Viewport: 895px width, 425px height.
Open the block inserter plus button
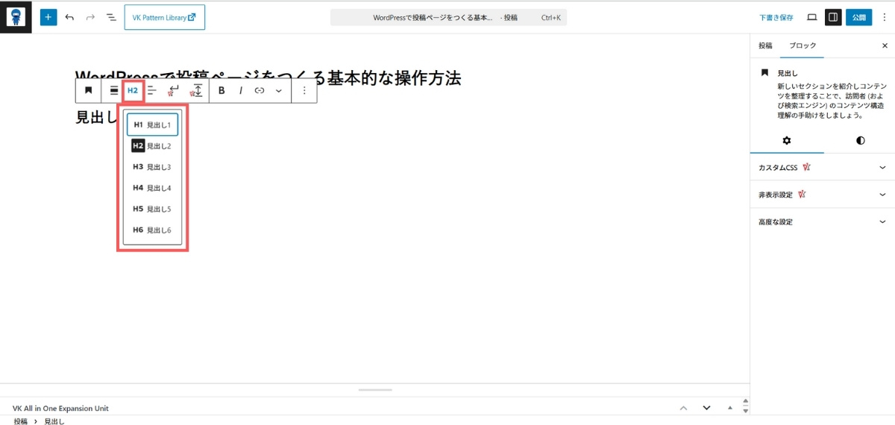pyautogui.click(x=48, y=17)
